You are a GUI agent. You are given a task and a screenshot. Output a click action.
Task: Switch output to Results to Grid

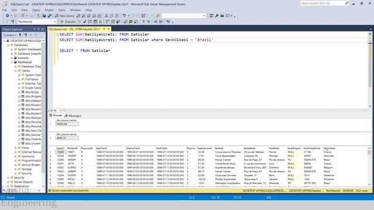131,22
